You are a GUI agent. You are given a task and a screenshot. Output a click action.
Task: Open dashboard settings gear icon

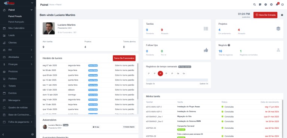click(282, 15)
